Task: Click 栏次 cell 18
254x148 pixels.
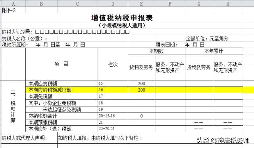Action: tap(113, 103)
